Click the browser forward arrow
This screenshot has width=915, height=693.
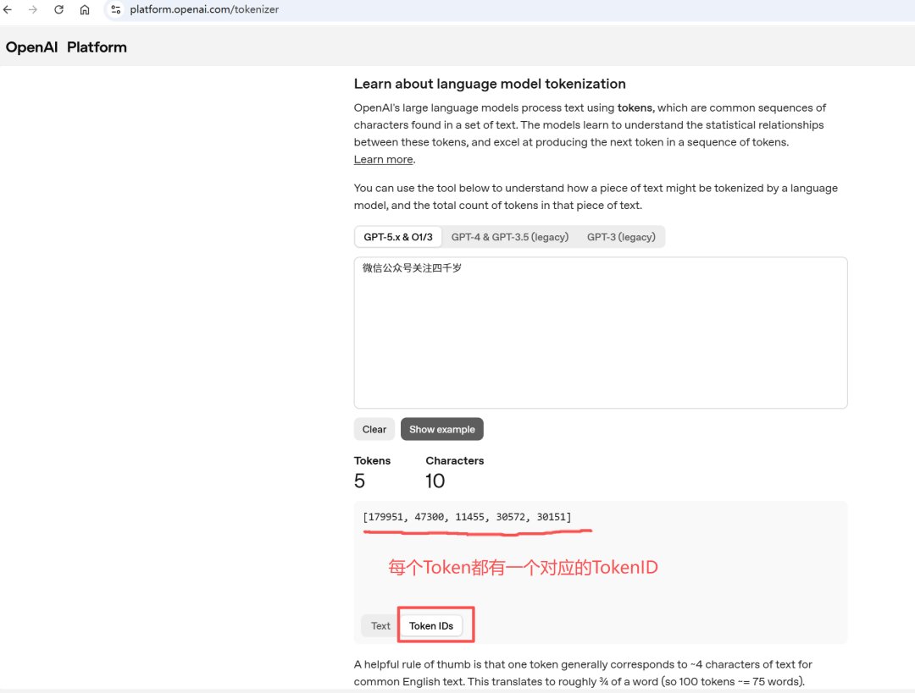pos(33,9)
